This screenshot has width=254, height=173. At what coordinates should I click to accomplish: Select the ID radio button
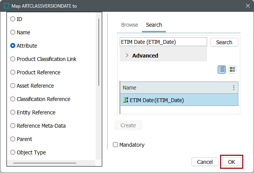tap(13, 19)
